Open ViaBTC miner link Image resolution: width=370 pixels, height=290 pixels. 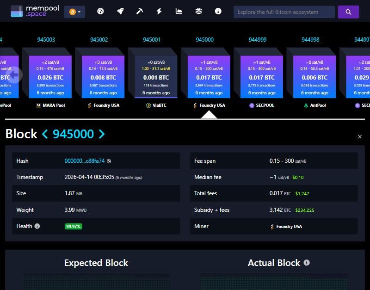click(156, 105)
